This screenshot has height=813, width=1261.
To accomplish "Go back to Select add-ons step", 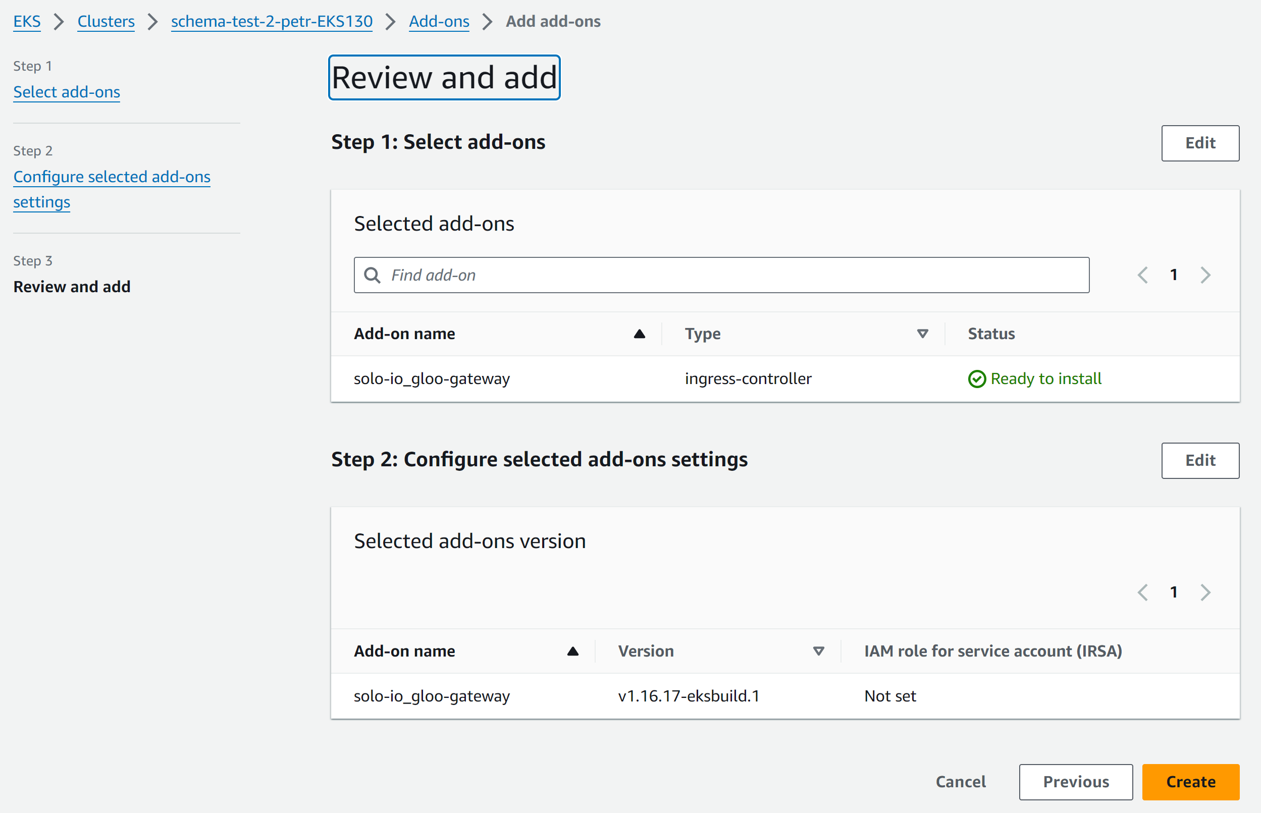I will pos(67,92).
